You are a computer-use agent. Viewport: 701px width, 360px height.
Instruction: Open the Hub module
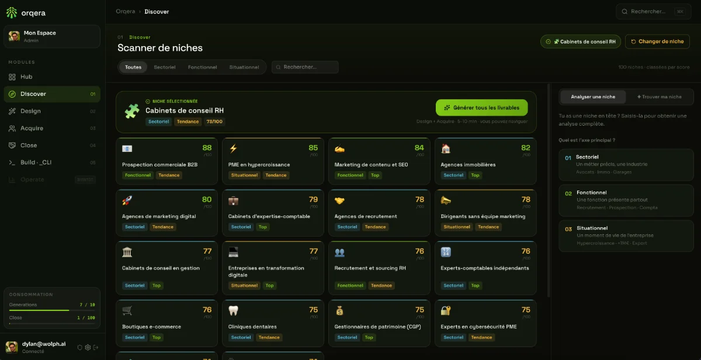pyautogui.click(x=52, y=77)
